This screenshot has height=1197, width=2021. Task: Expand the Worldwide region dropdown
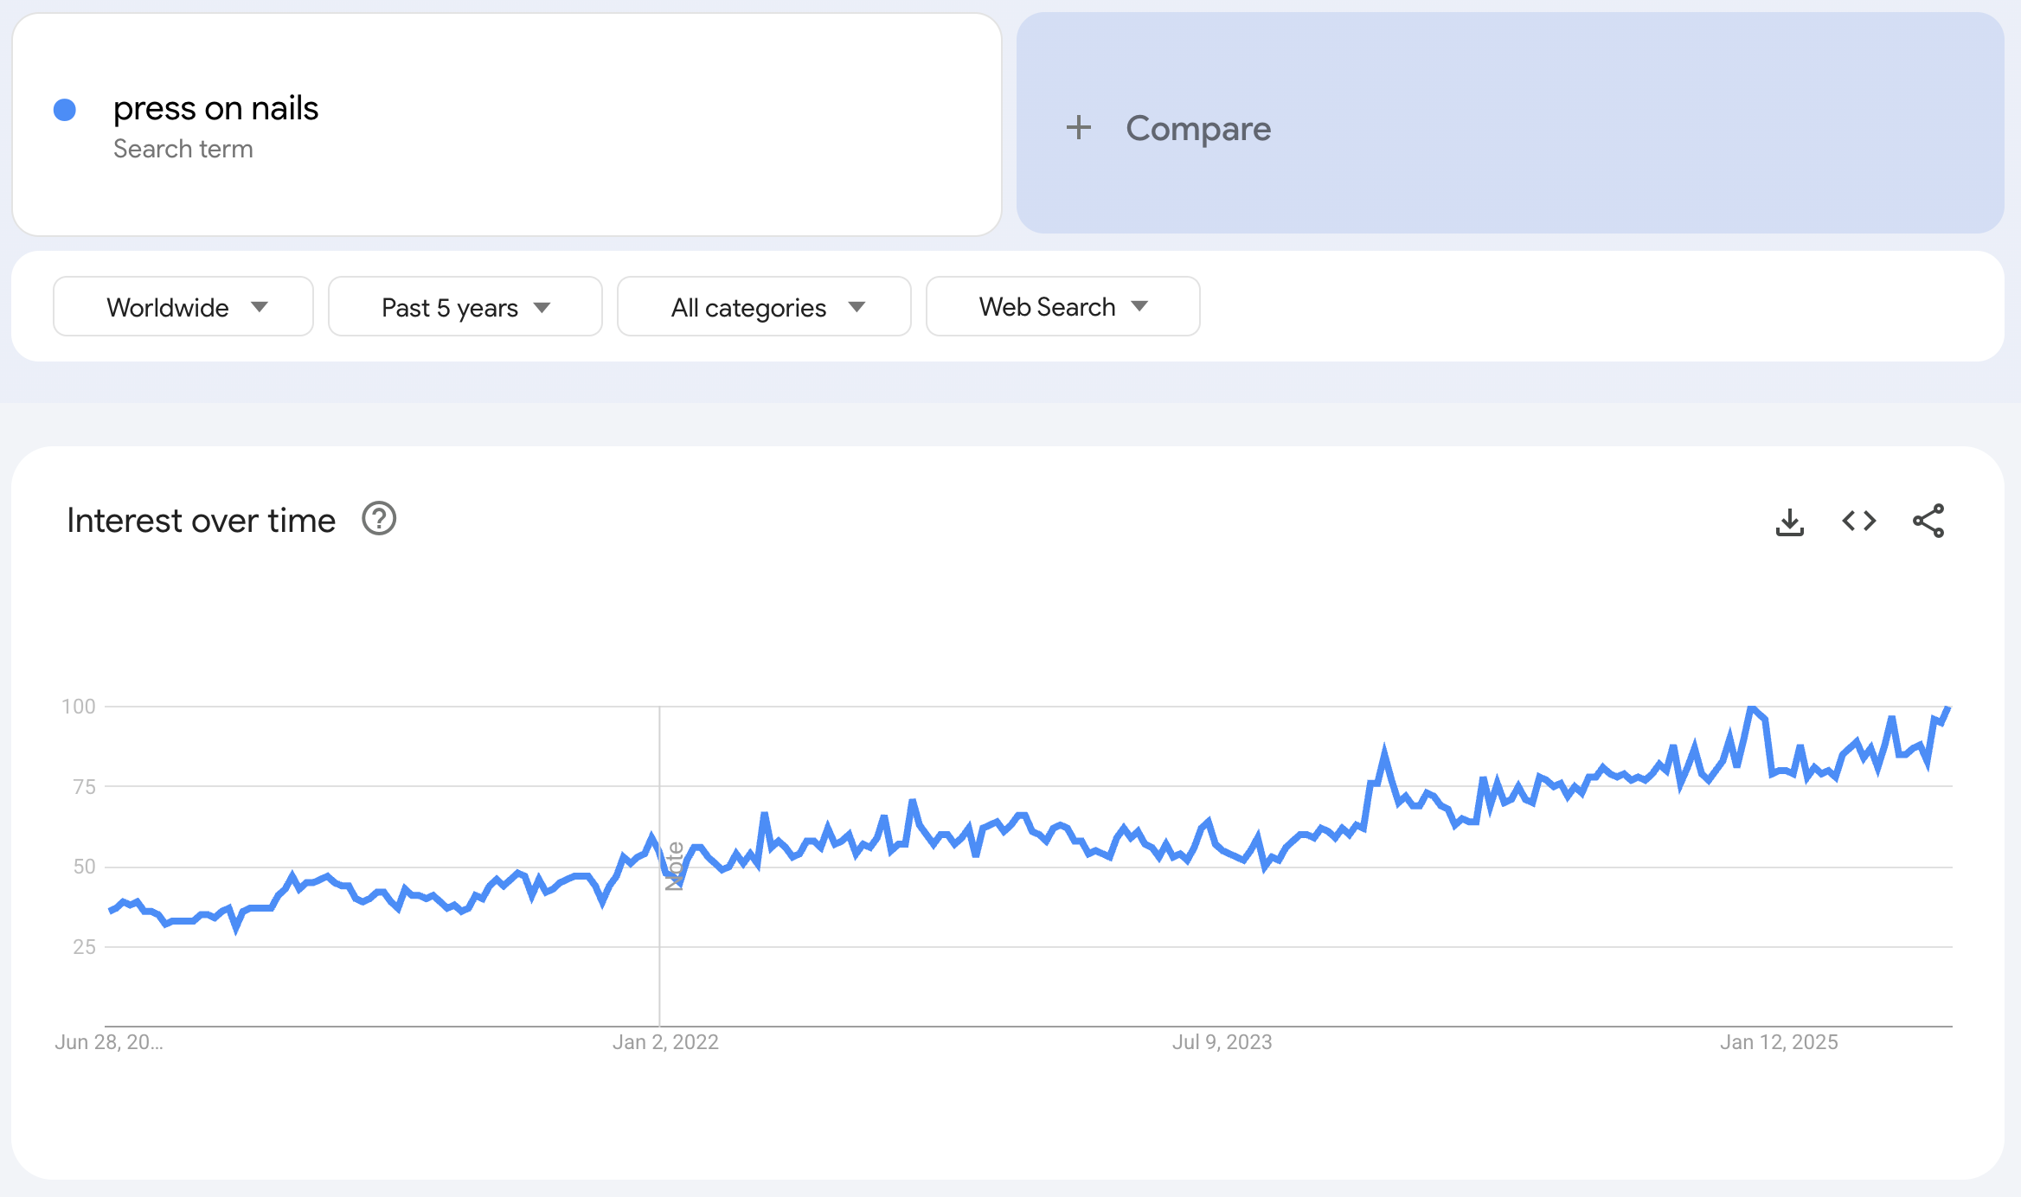coord(183,307)
